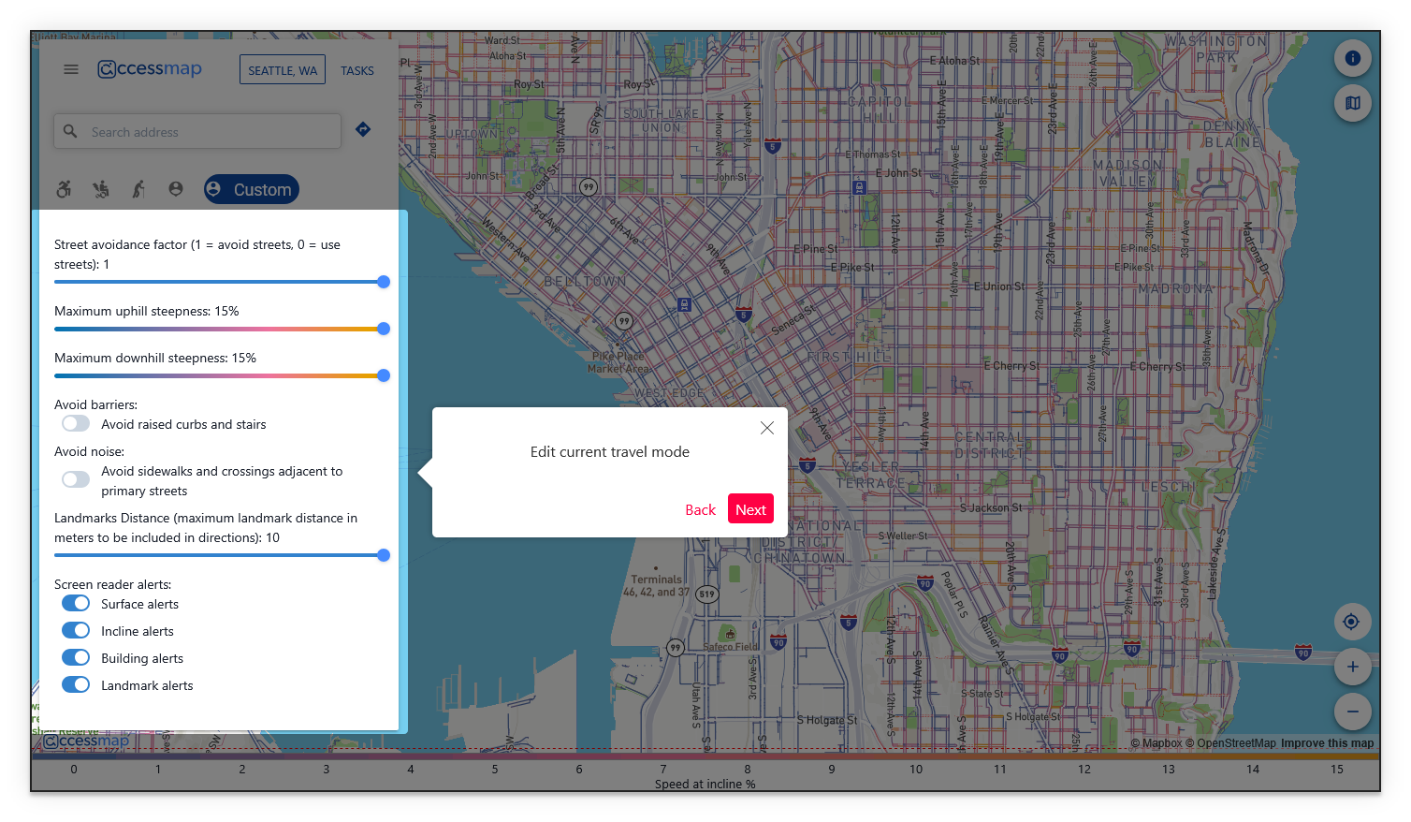Enable Avoid raised curbs and stairs
The width and height of the screenshot is (1411, 822).
coord(76,424)
